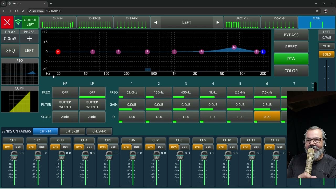Select previous output with left arrow
336x189 pixels.
pyautogui.click(x=156, y=23)
